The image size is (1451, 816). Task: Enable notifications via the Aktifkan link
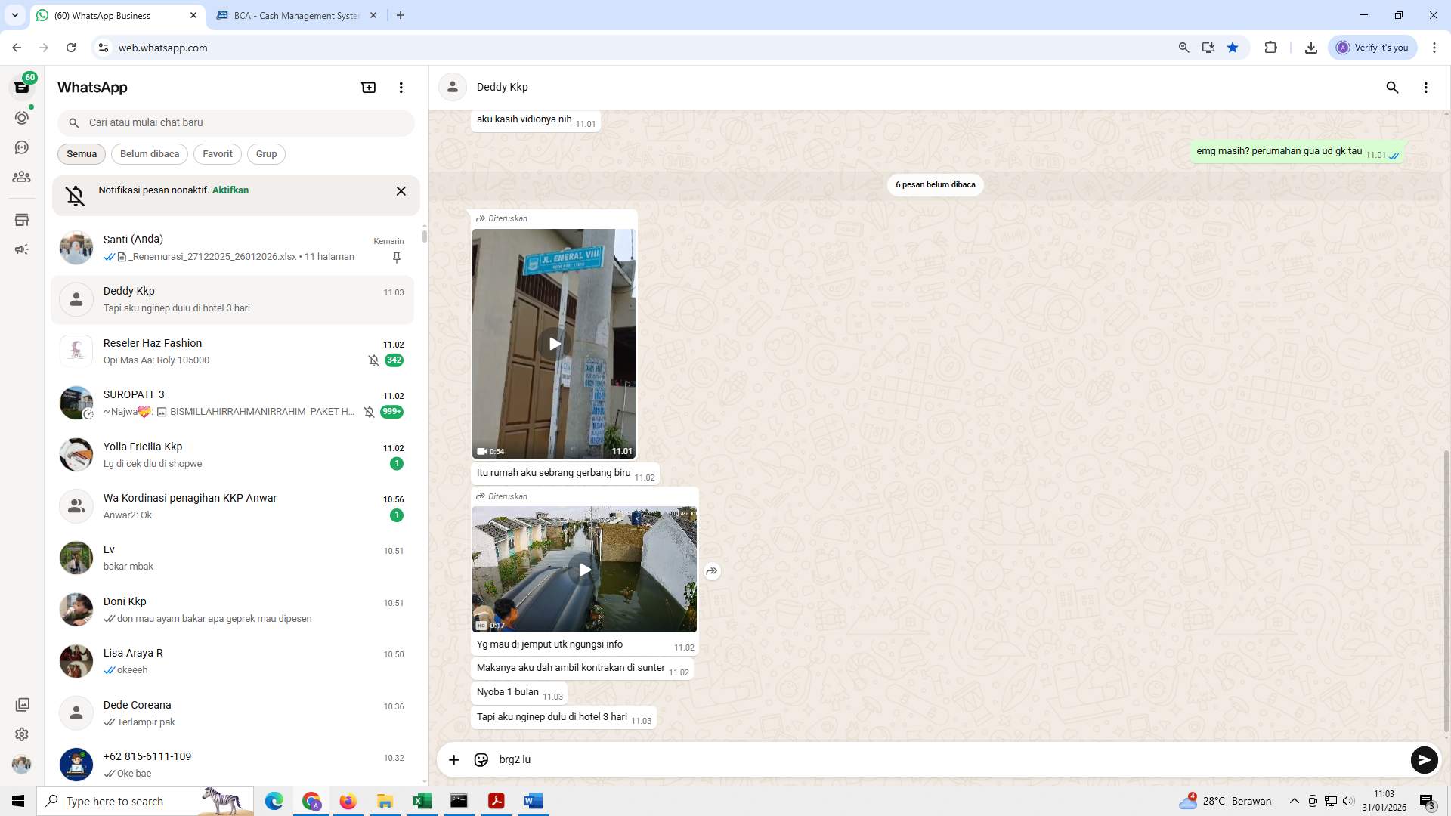point(229,190)
